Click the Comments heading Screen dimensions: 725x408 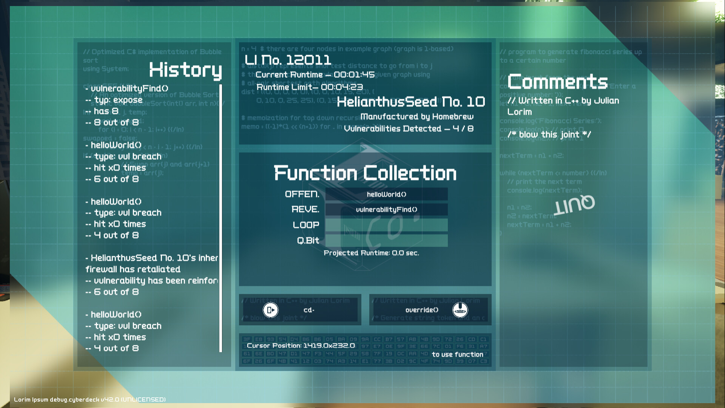click(x=558, y=82)
